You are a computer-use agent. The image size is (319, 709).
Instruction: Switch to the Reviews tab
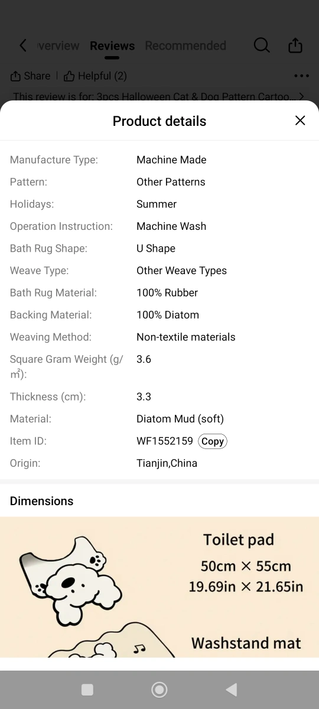(x=112, y=45)
